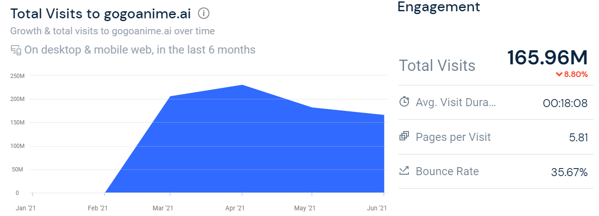Click the 00:18:08 duration value
Image resolution: width=599 pixels, height=216 pixels.
(565, 103)
